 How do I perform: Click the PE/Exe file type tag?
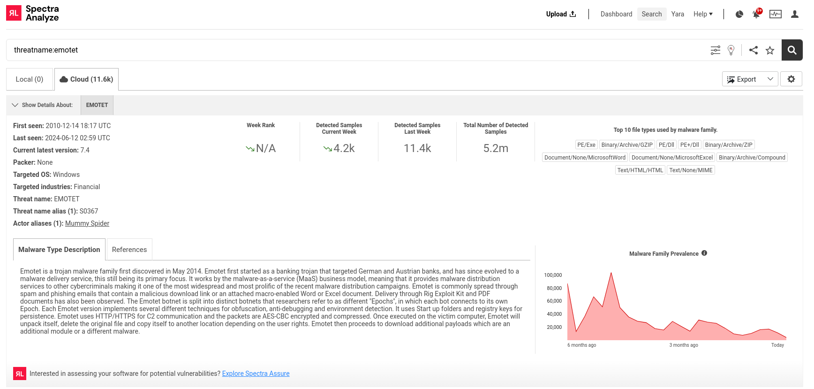click(586, 145)
